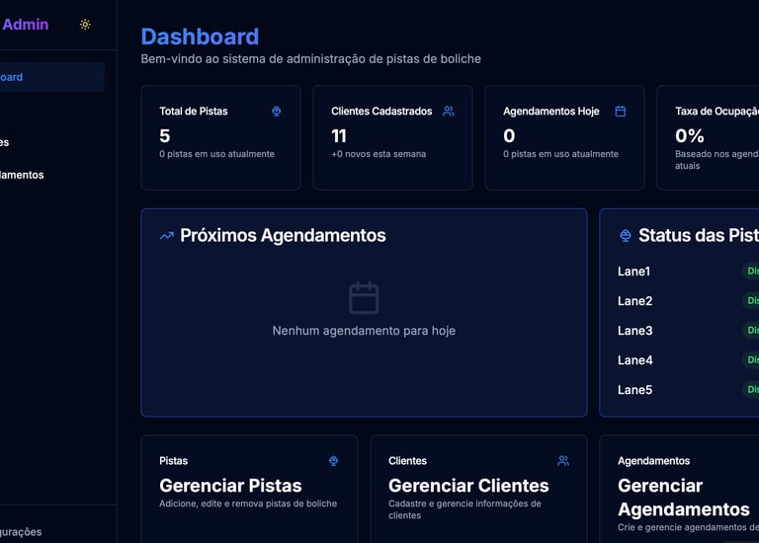Open the Gerenciar Pistas card
This screenshot has width=759, height=543.
coord(249,489)
